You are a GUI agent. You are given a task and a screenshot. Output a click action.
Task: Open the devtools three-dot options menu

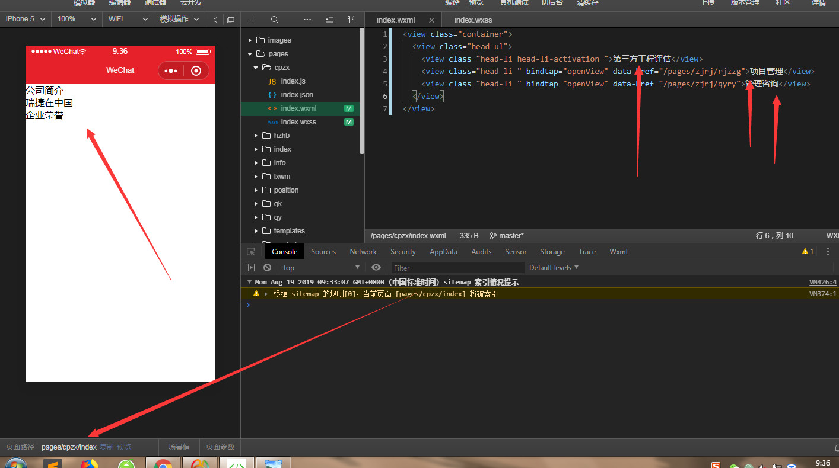[828, 252]
